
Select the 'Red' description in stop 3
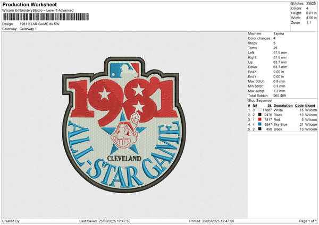click(x=276, y=119)
